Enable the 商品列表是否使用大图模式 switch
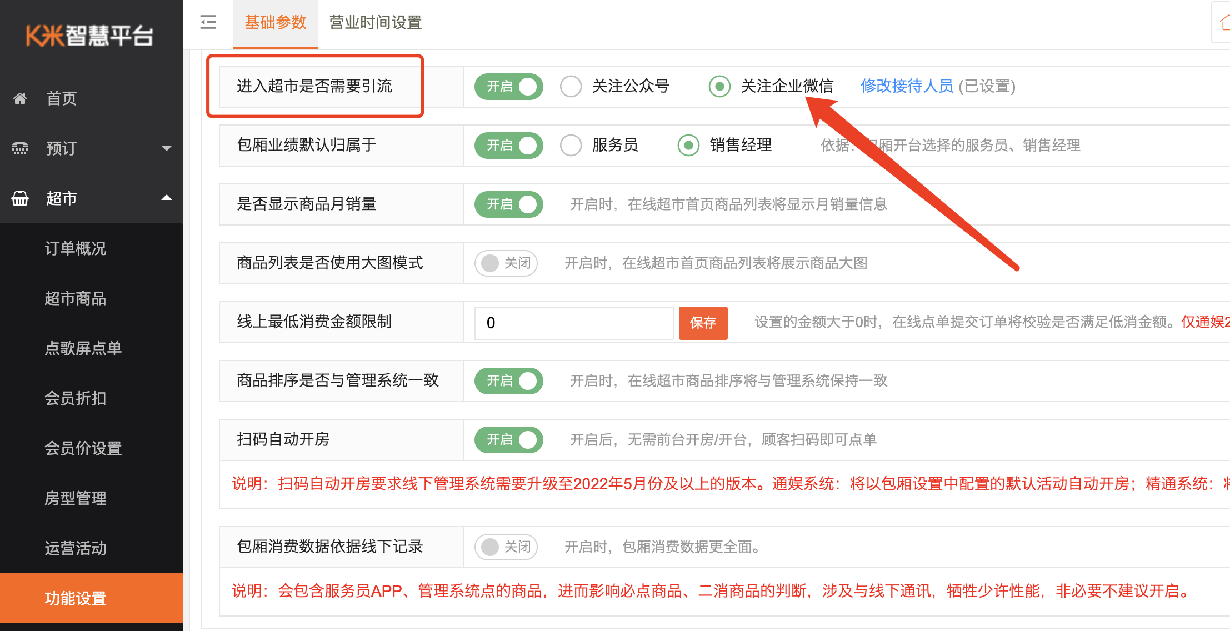The image size is (1230, 631). [x=506, y=263]
